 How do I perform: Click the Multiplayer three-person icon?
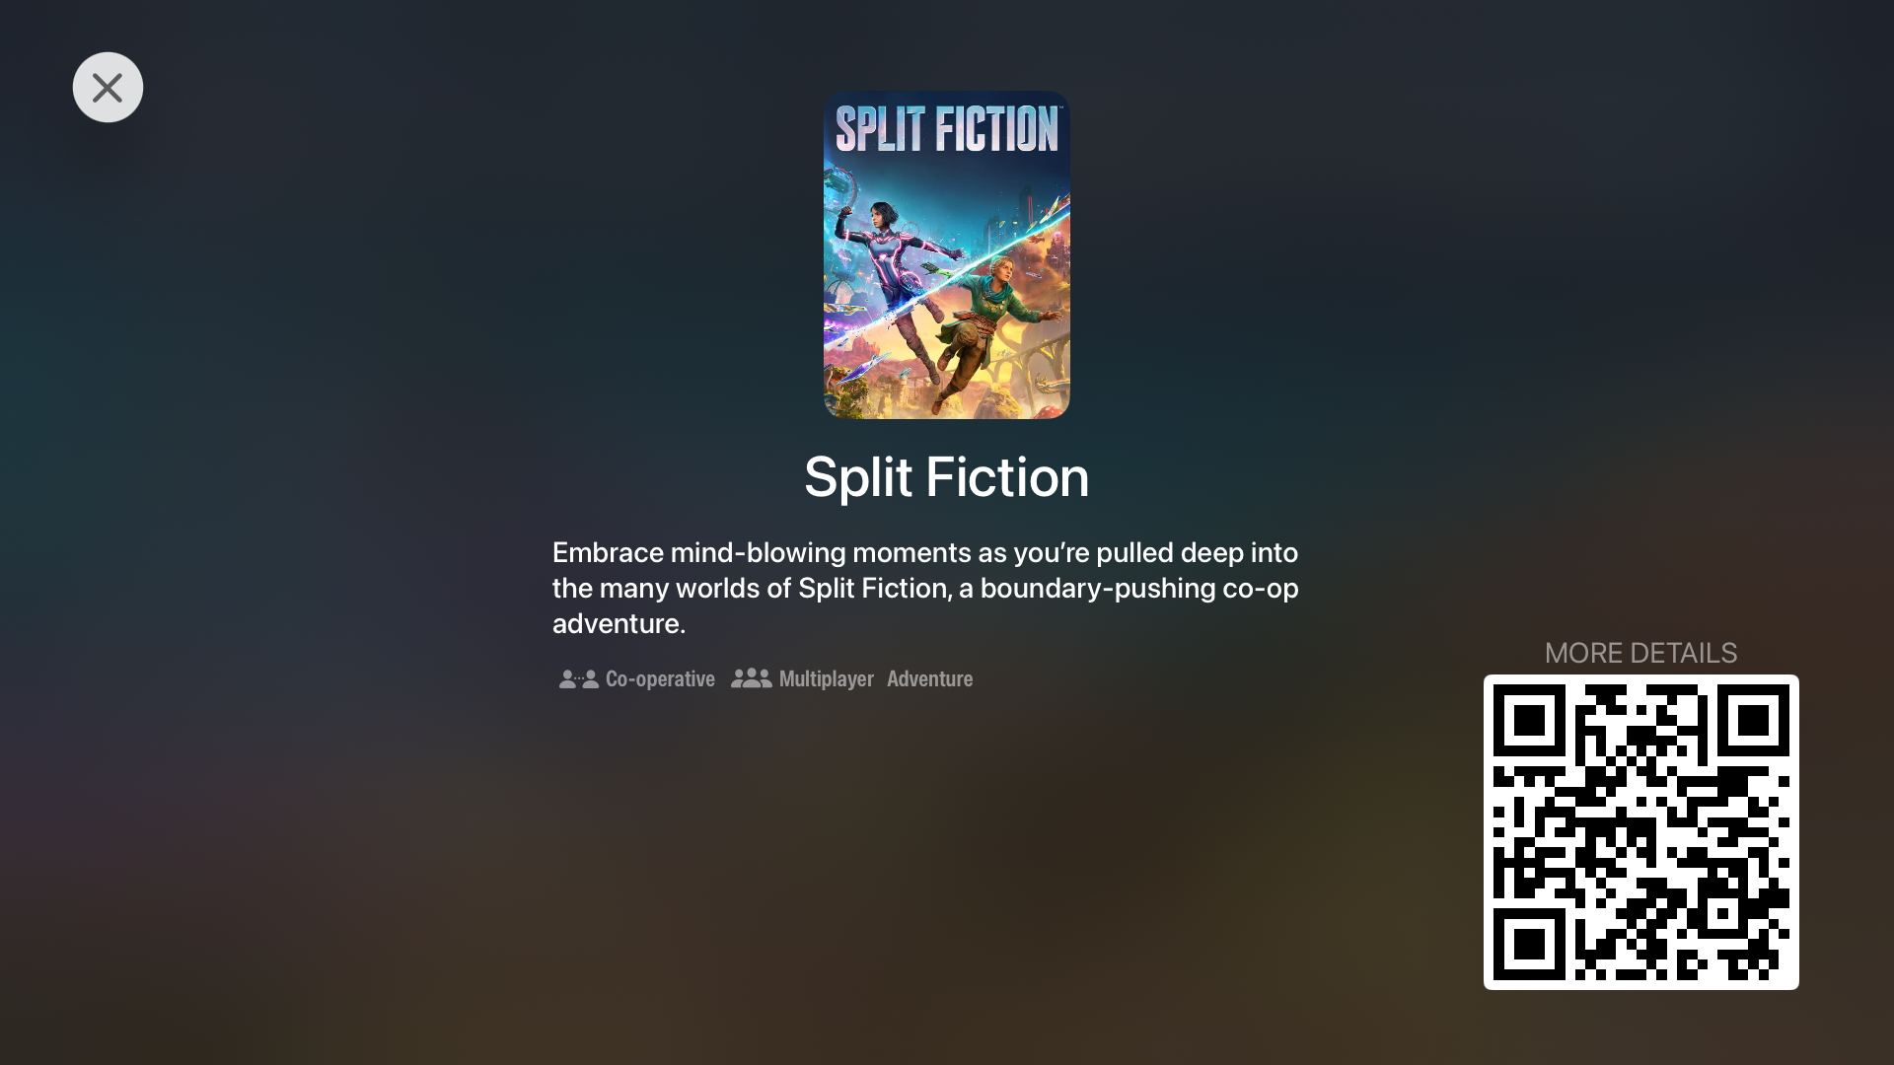pos(752,678)
